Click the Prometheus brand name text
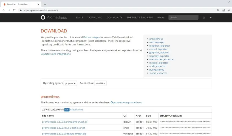 click(x=56, y=18)
